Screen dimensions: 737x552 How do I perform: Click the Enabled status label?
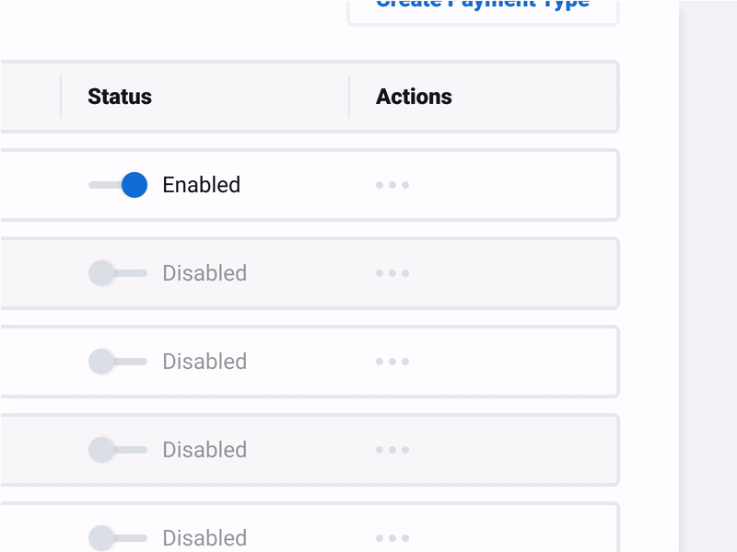202,184
